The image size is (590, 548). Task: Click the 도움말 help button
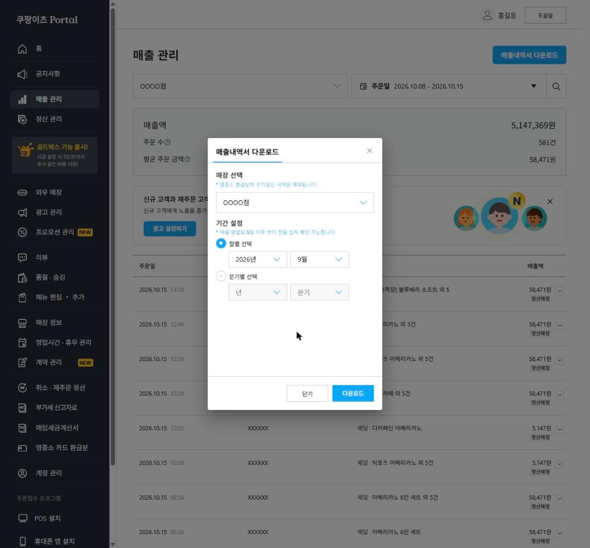pyautogui.click(x=545, y=15)
